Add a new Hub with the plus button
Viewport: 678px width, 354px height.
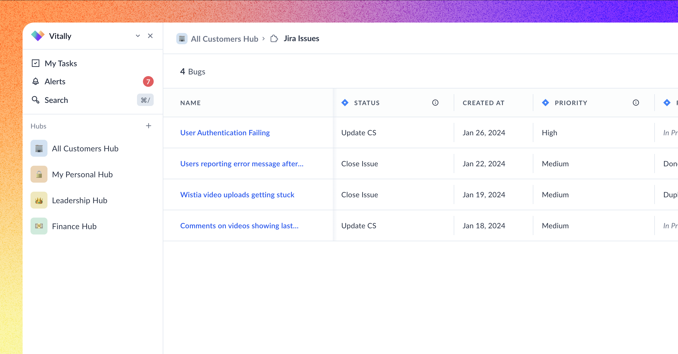[x=149, y=126]
